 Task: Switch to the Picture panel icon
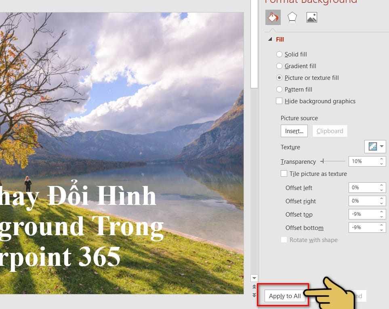[x=311, y=17]
